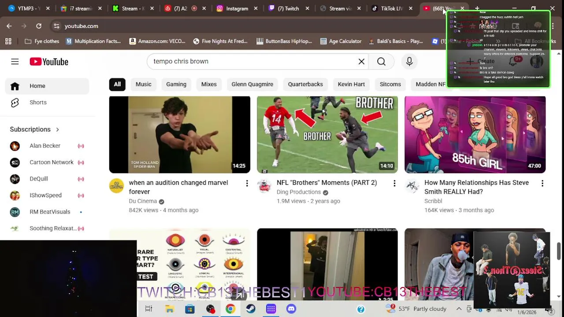Open Cartoon Network channel subscription
This screenshot has height=317, width=564.
tap(47, 162)
